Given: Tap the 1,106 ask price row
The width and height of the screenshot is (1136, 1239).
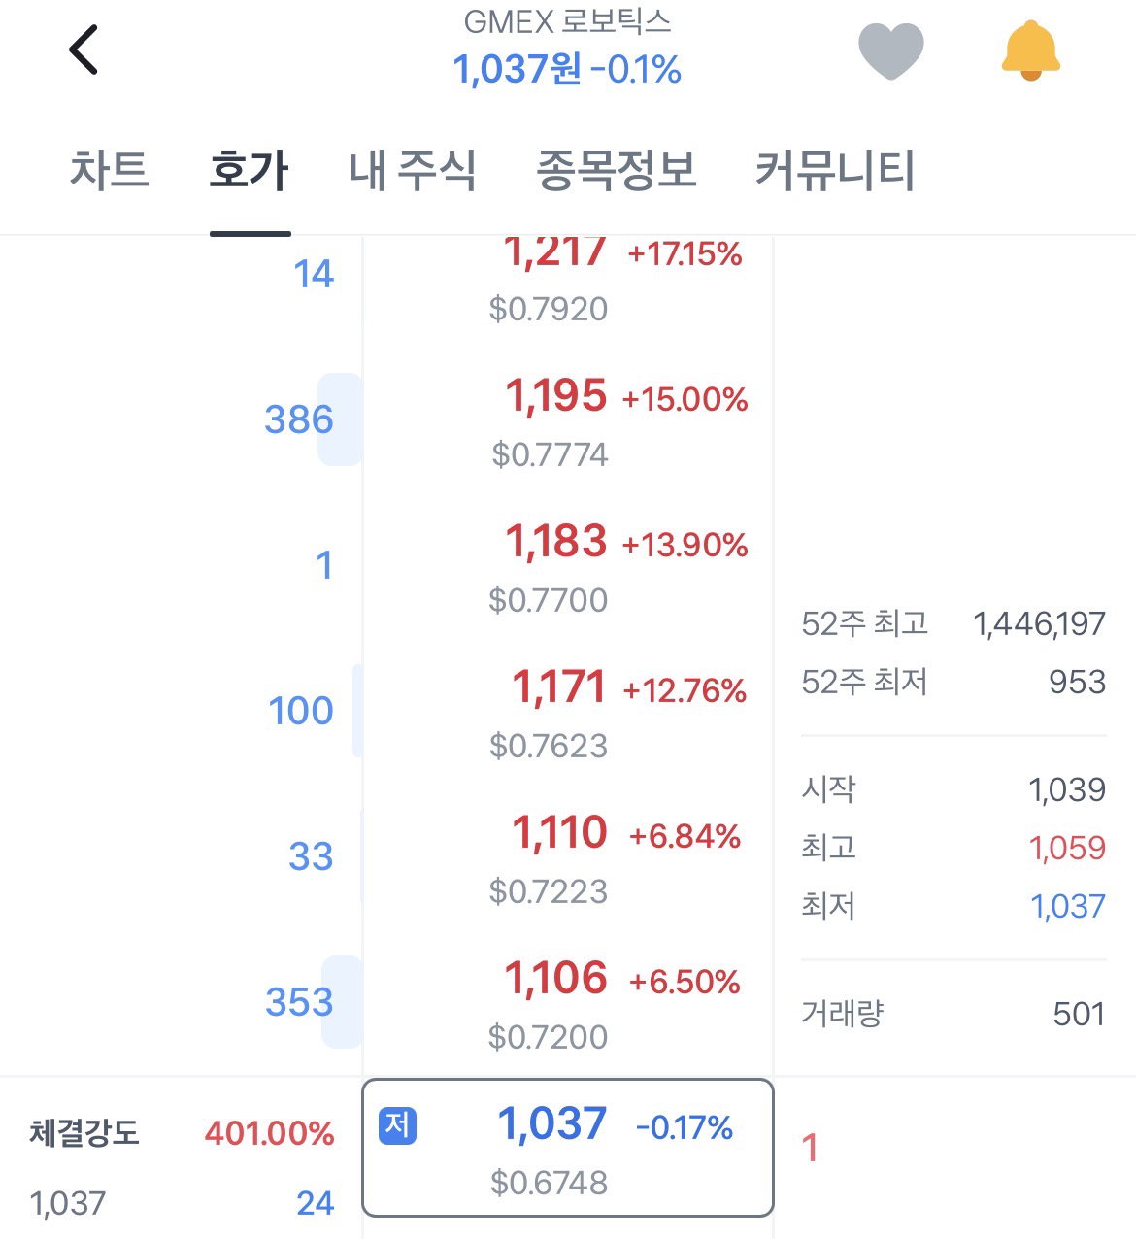Looking at the screenshot, I should [568, 1003].
